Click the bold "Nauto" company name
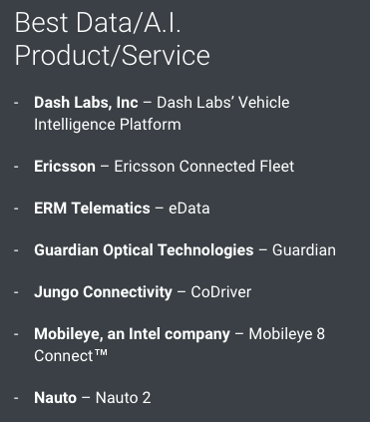 tap(55, 398)
